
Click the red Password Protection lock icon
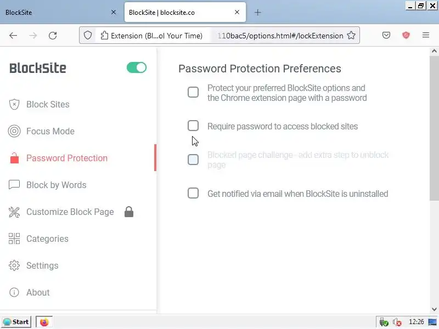coord(14,158)
